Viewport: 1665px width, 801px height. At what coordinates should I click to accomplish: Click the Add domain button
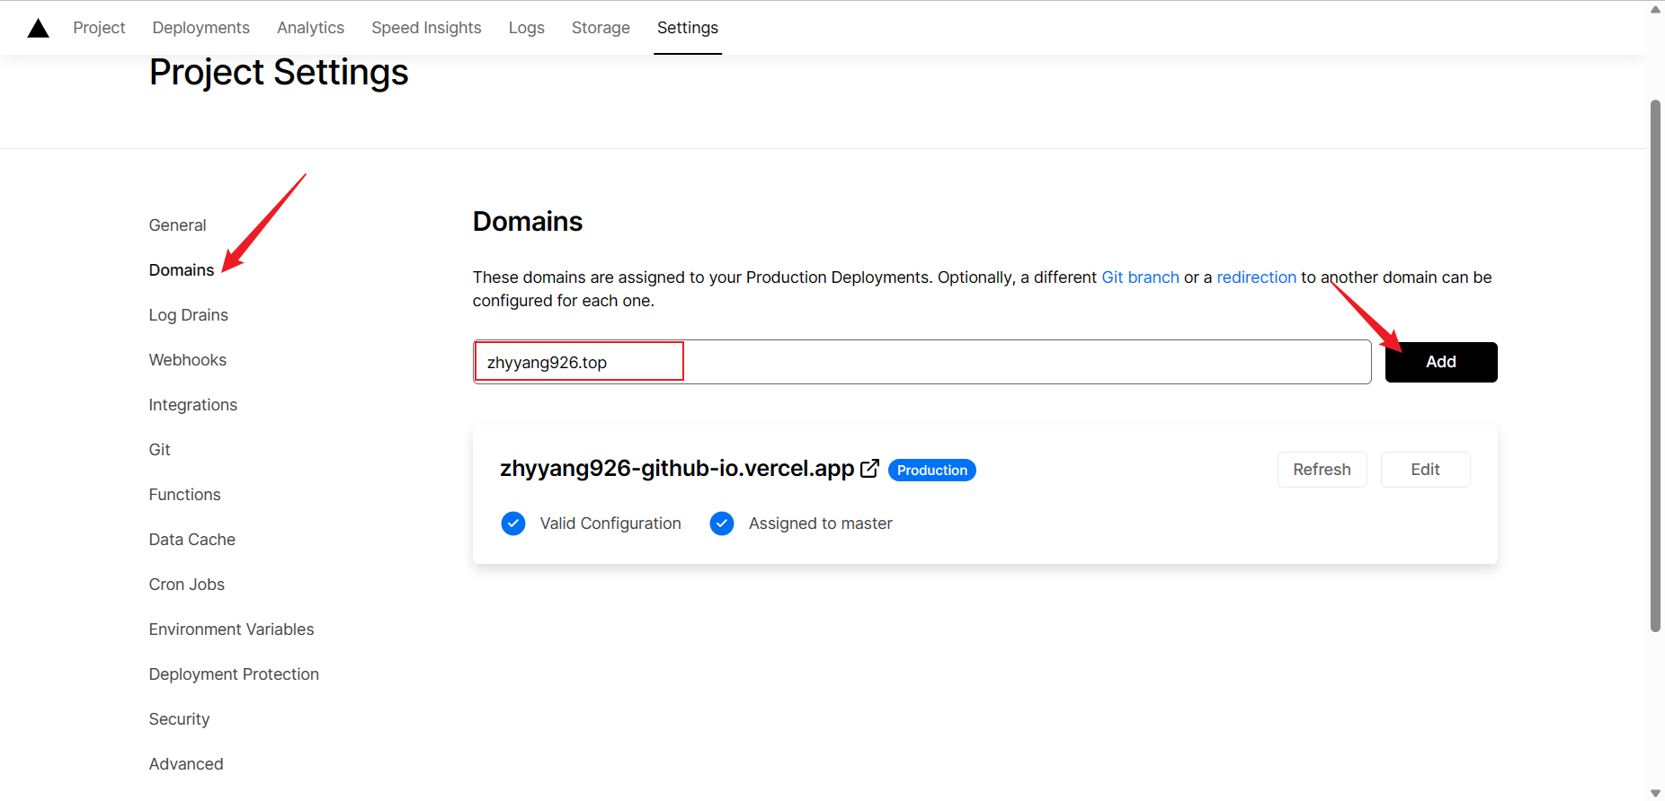tap(1441, 362)
